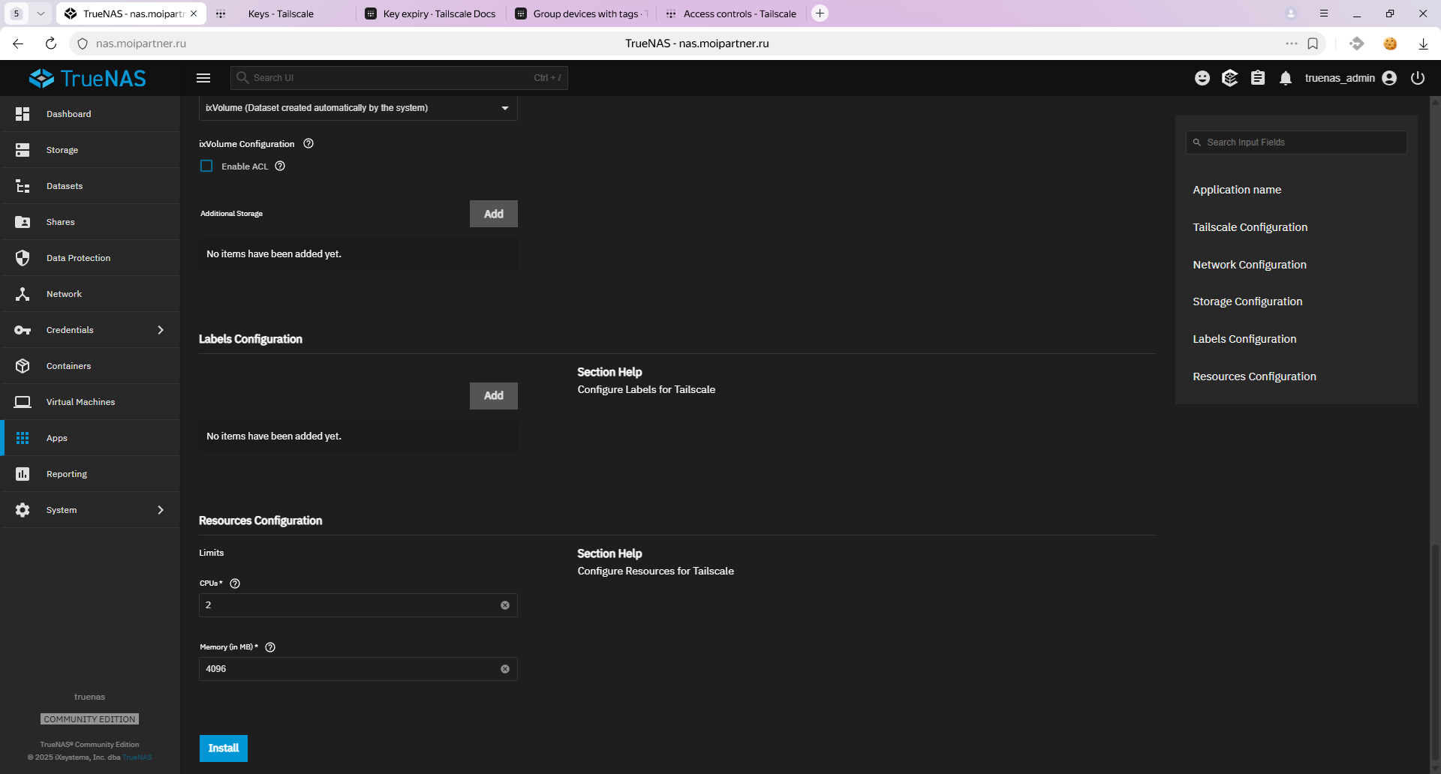Click the alerts bell icon
The width and height of the screenshot is (1441, 774).
(1286, 78)
